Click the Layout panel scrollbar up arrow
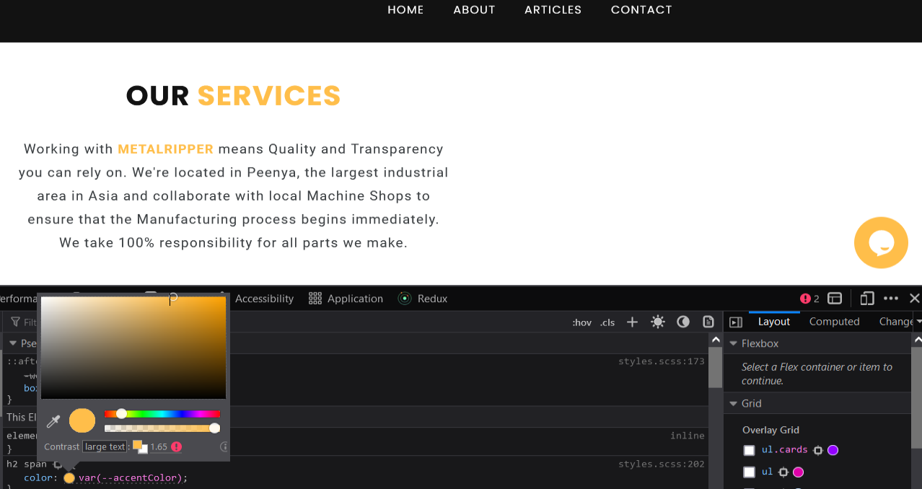This screenshot has height=489, width=922. pyautogui.click(x=918, y=339)
